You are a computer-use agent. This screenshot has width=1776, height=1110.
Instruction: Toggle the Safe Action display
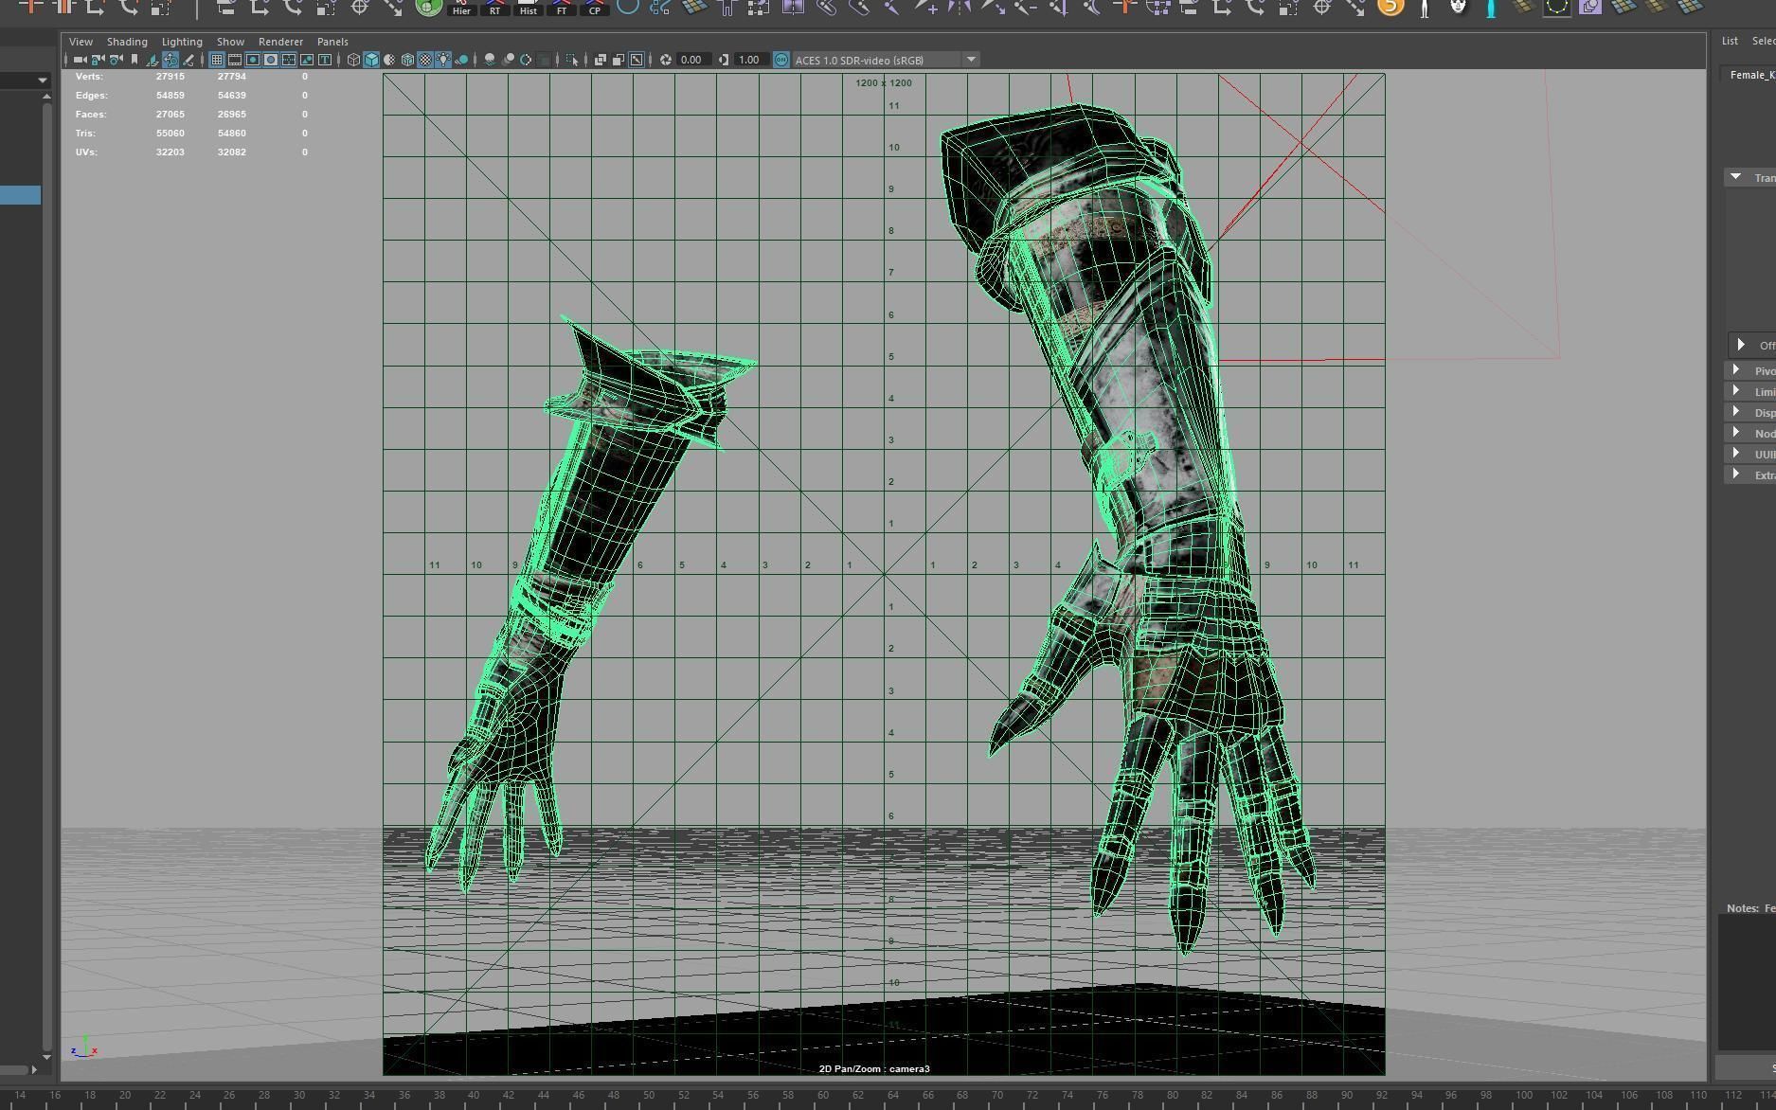point(306,60)
